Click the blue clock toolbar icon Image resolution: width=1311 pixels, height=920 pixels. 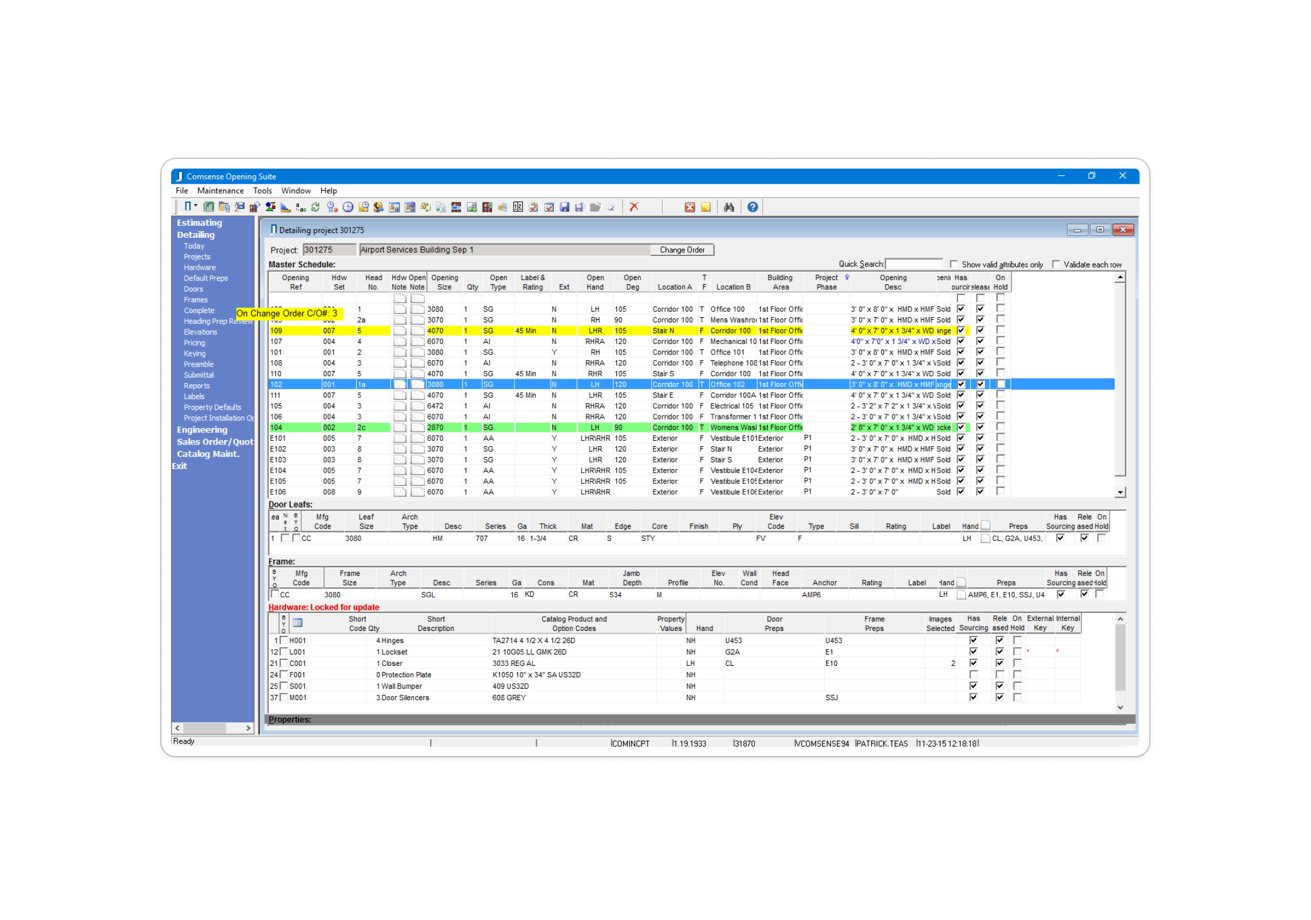(348, 207)
